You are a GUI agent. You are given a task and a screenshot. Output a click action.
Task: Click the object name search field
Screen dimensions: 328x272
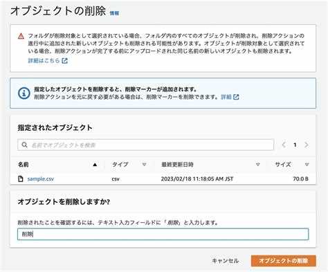point(145,145)
